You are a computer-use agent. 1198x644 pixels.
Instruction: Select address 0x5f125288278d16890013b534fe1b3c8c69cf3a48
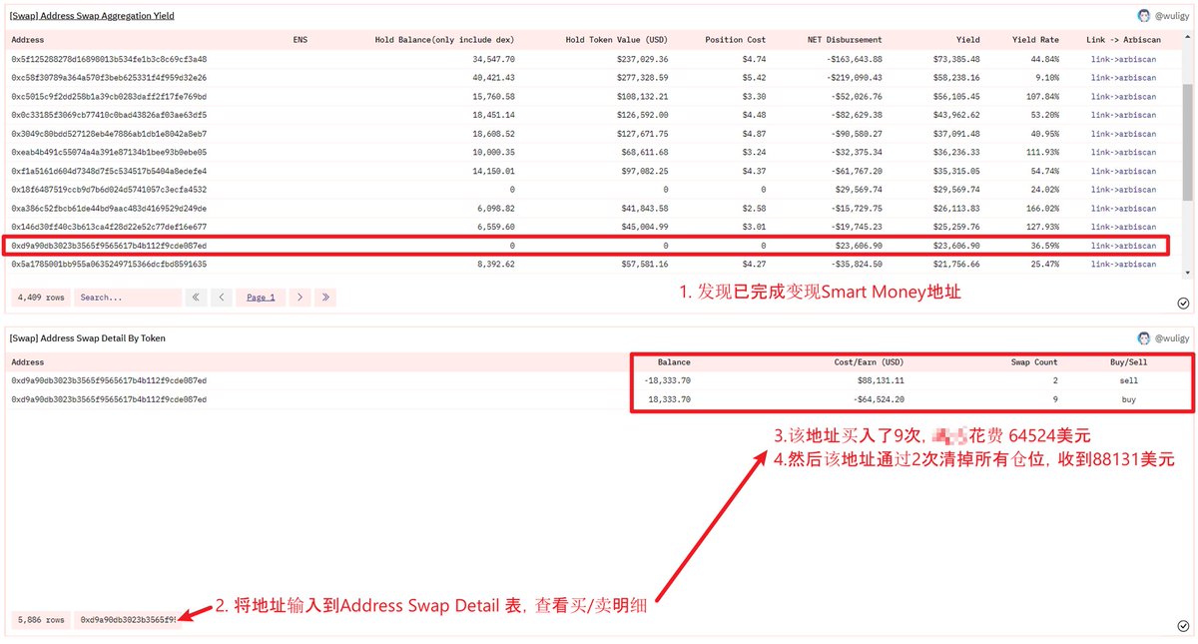click(x=109, y=59)
